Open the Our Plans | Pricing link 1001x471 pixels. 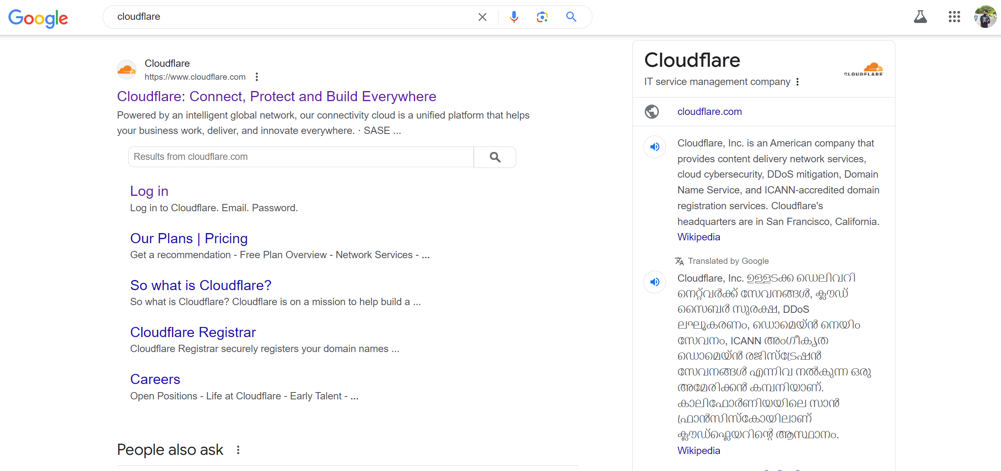[x=189, y=238]
